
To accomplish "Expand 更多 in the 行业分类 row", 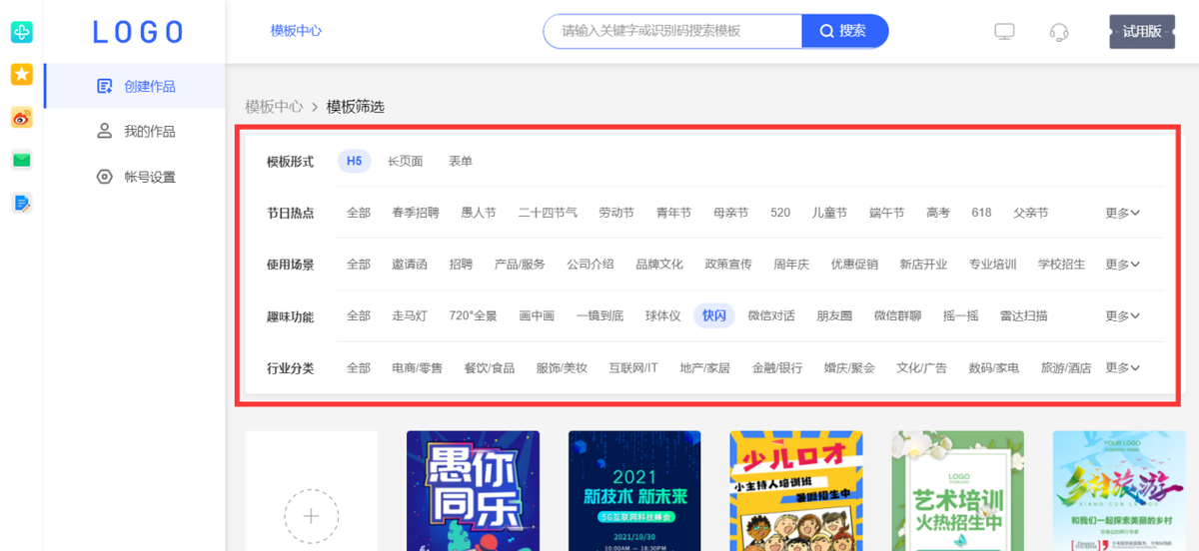I will pyautogui.click(x=1122, y=367).
